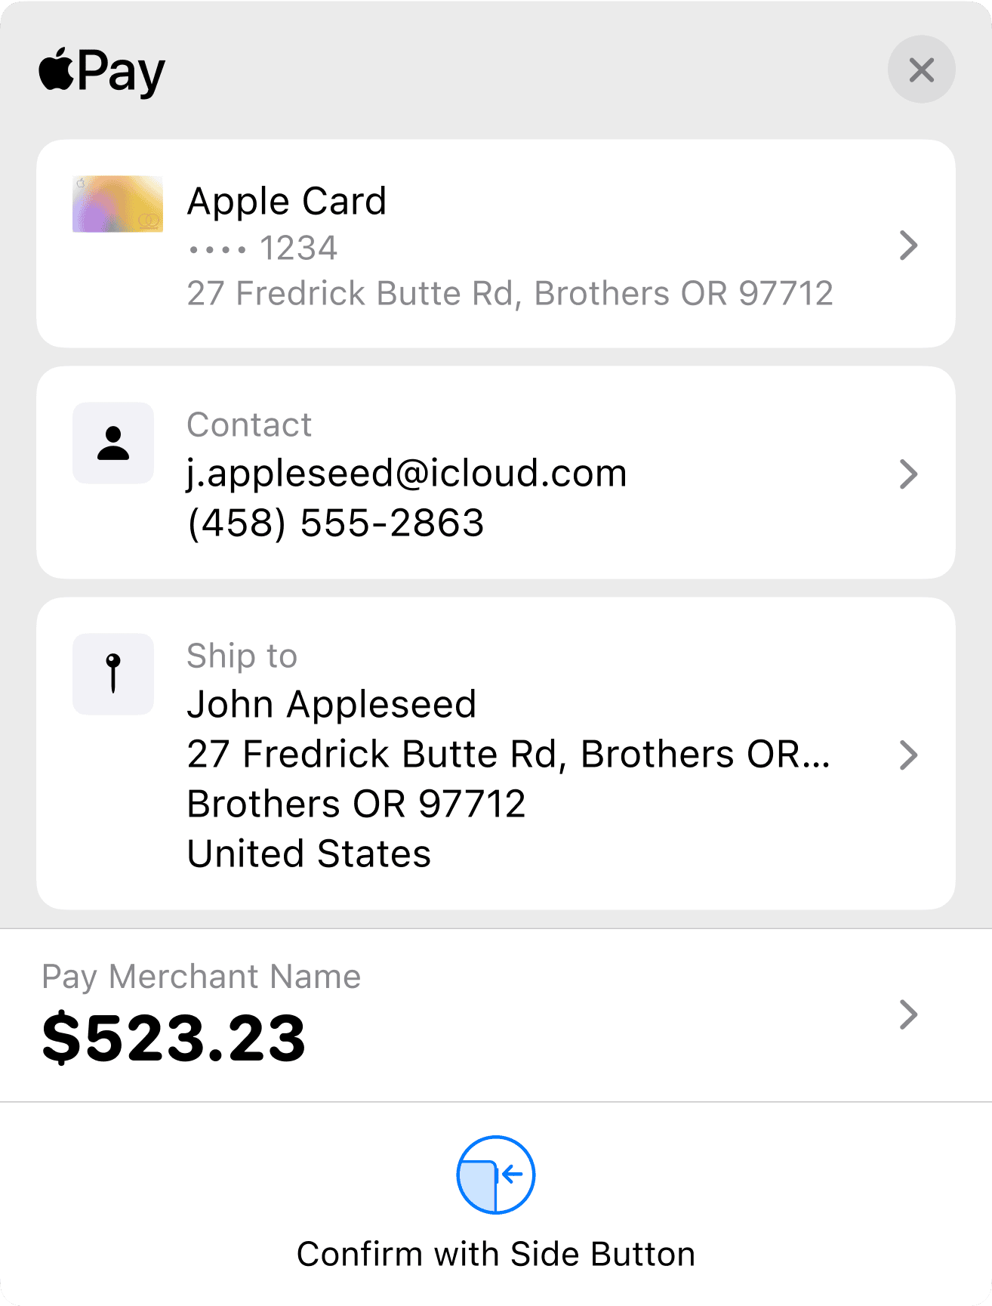Click the Apple Card thumbnail image

118,204
